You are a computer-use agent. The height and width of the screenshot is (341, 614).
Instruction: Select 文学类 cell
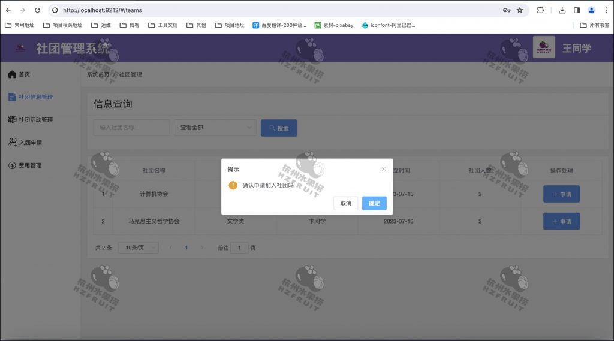(236, 221)
